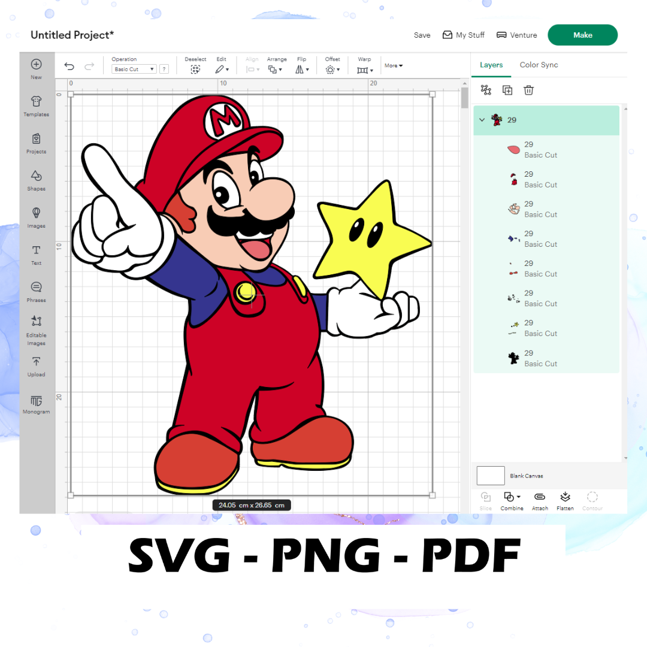Image resolution: width=647 pixels, height=647 pixels.
Task: Open My Stuff
Action: [463, 35]
